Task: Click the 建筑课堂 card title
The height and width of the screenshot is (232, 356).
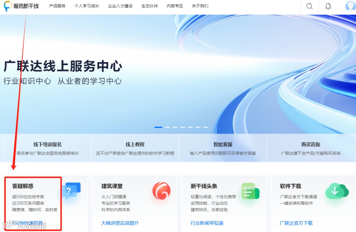Action: coord(112,186)
